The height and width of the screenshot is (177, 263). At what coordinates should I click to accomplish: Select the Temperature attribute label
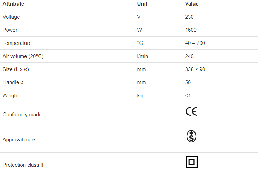pyautogui.click(x=17, y=43)
